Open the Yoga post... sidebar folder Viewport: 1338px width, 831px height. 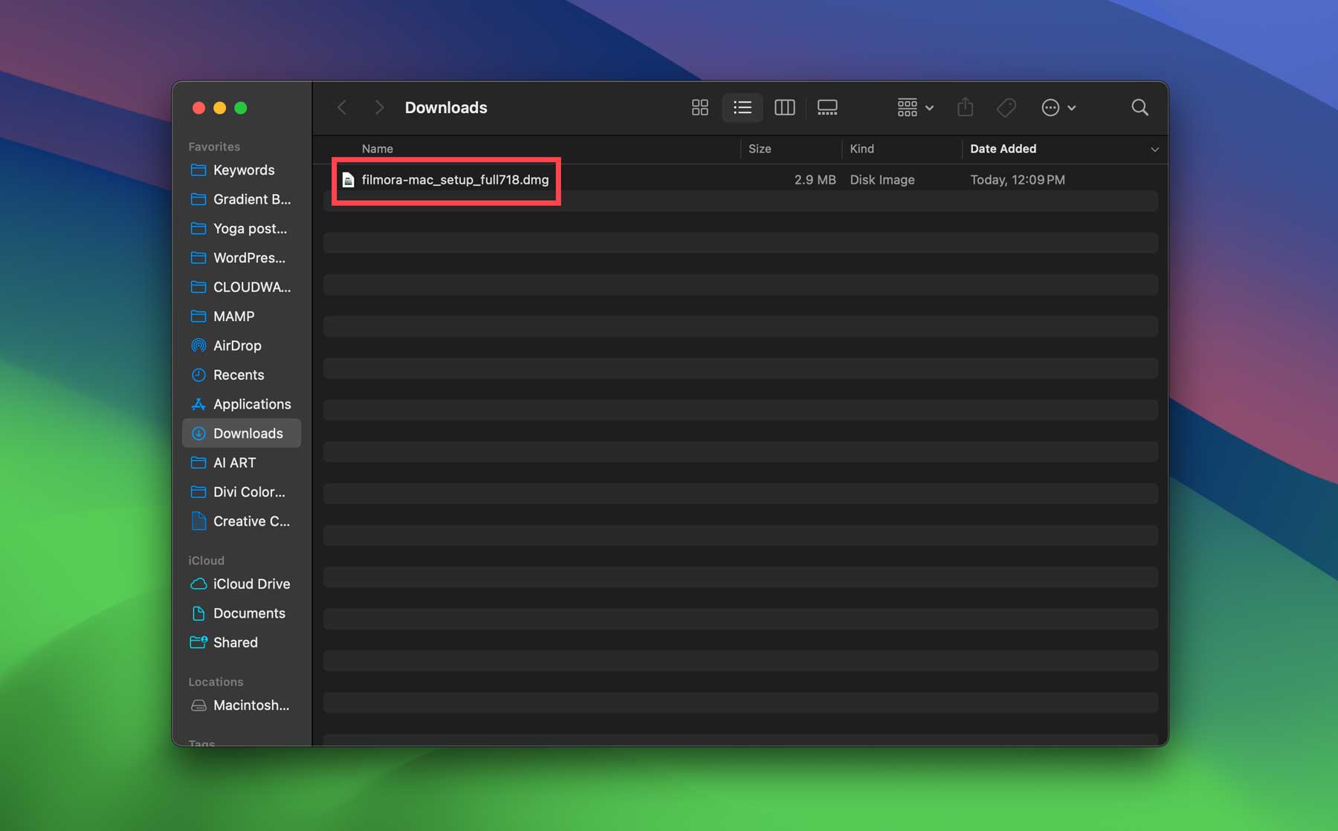click(242, 228)
